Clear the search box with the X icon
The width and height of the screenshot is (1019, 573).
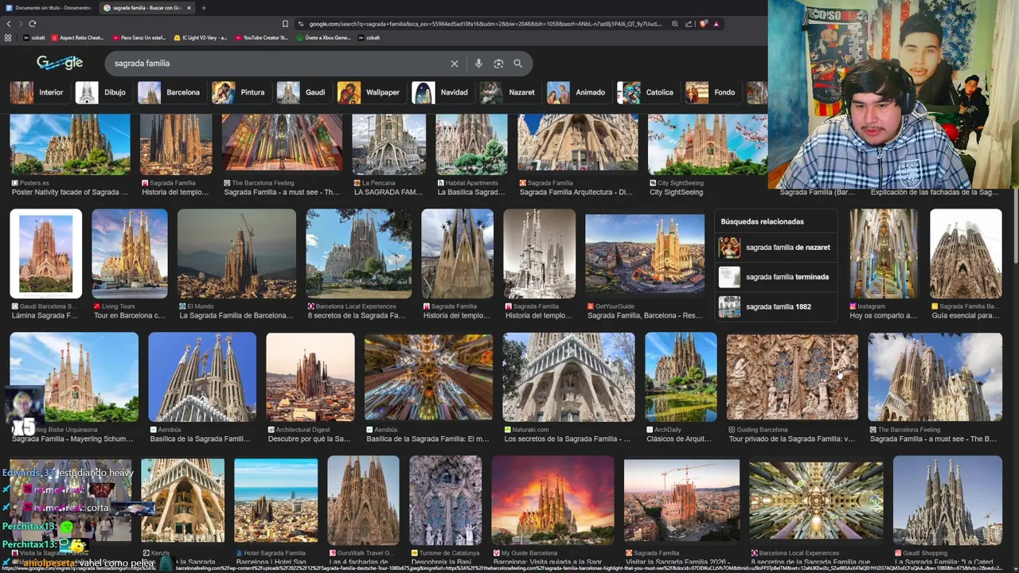click(455, 64)
